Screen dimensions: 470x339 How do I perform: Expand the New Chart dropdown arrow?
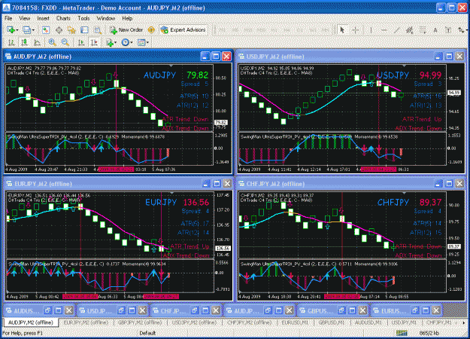point(17,30)
